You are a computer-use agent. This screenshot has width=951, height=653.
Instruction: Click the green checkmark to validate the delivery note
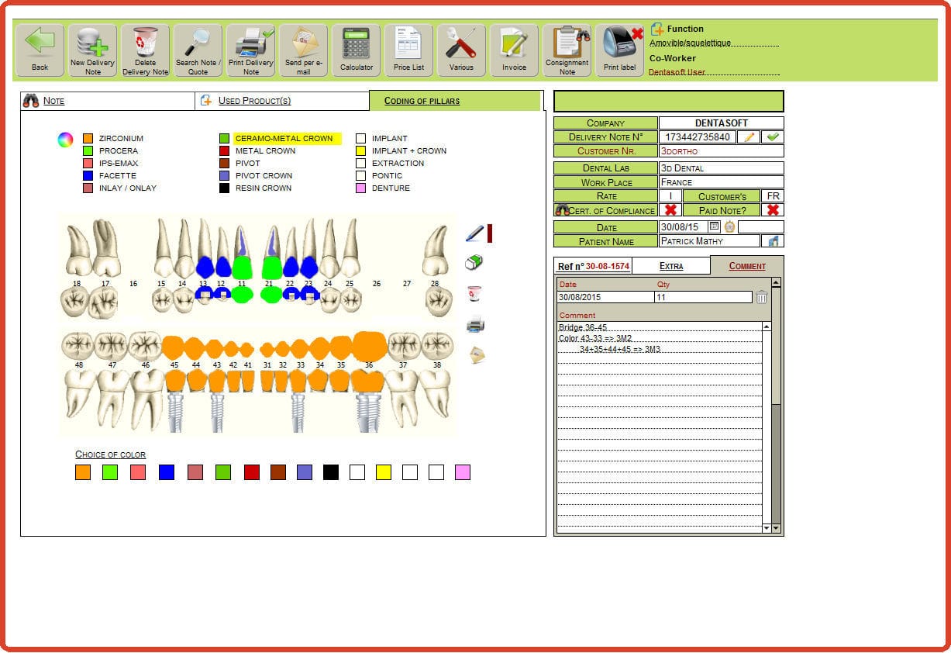(x=771, y=136)
